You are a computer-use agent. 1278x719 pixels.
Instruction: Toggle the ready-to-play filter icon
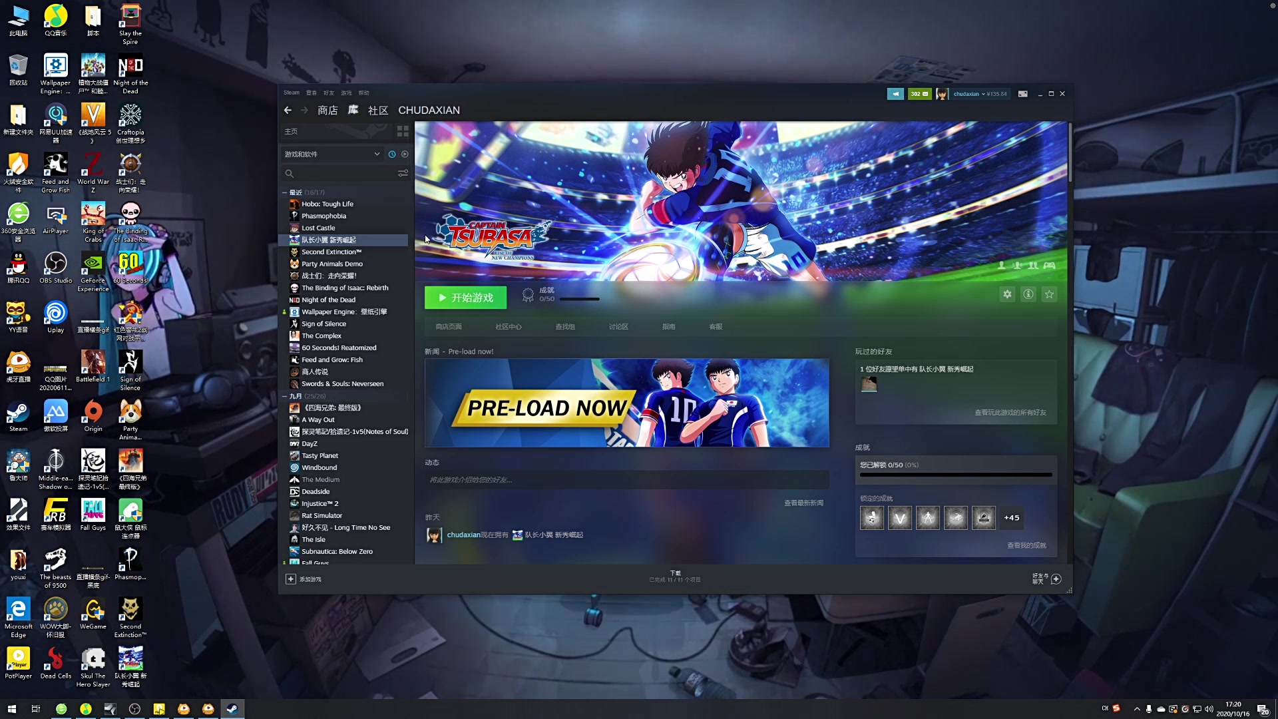405,154
